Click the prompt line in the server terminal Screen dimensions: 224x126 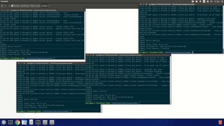coord(27,58)
